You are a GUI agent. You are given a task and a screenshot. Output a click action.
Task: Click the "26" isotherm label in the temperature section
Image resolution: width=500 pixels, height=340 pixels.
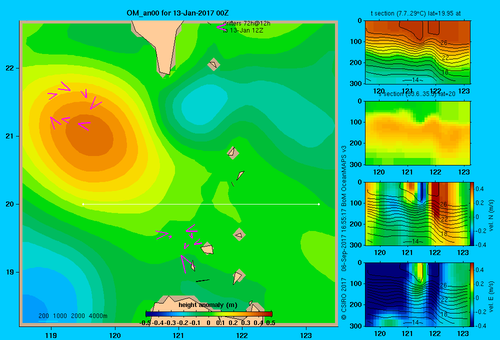point(444,42)
